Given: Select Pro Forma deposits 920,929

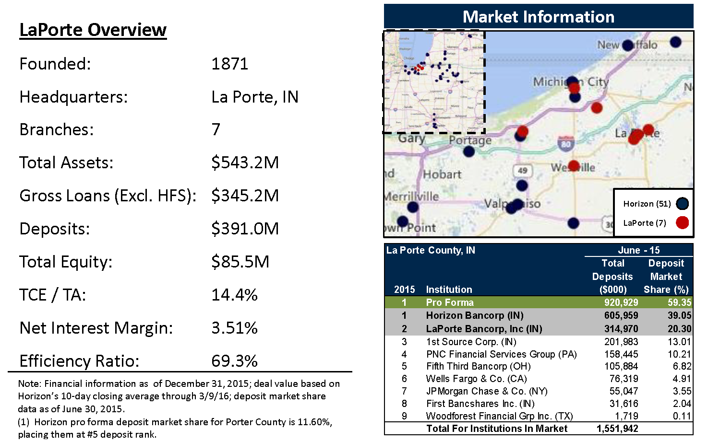Looking at the screenshot, I should (x=621, y=302).
